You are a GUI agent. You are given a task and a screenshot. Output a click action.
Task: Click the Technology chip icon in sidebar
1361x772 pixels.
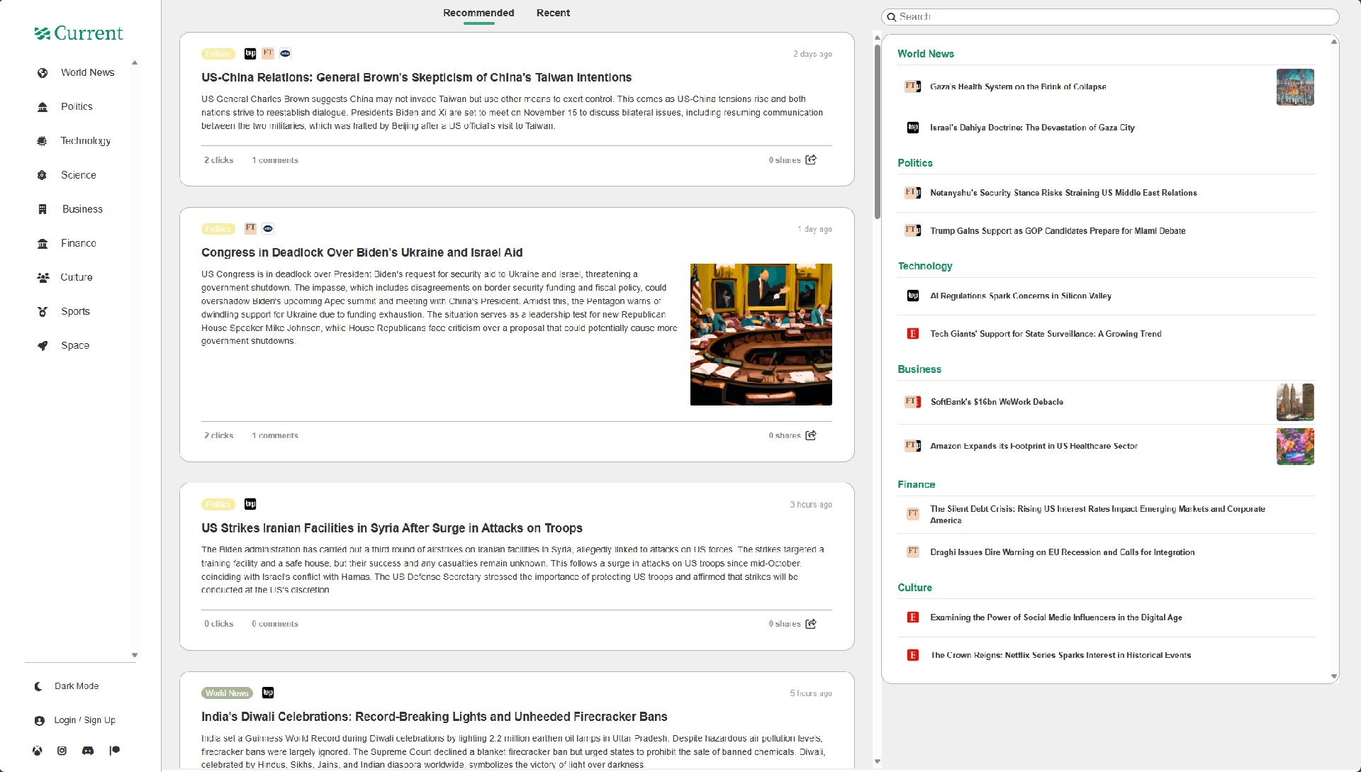click(x=42, y=141)
